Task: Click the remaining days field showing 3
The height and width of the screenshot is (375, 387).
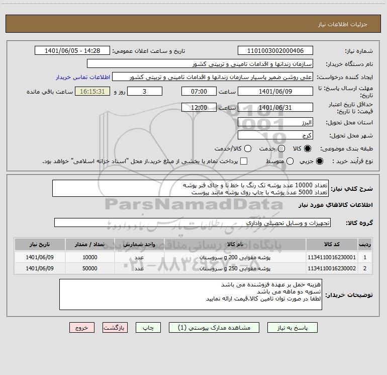Action: 145,92
